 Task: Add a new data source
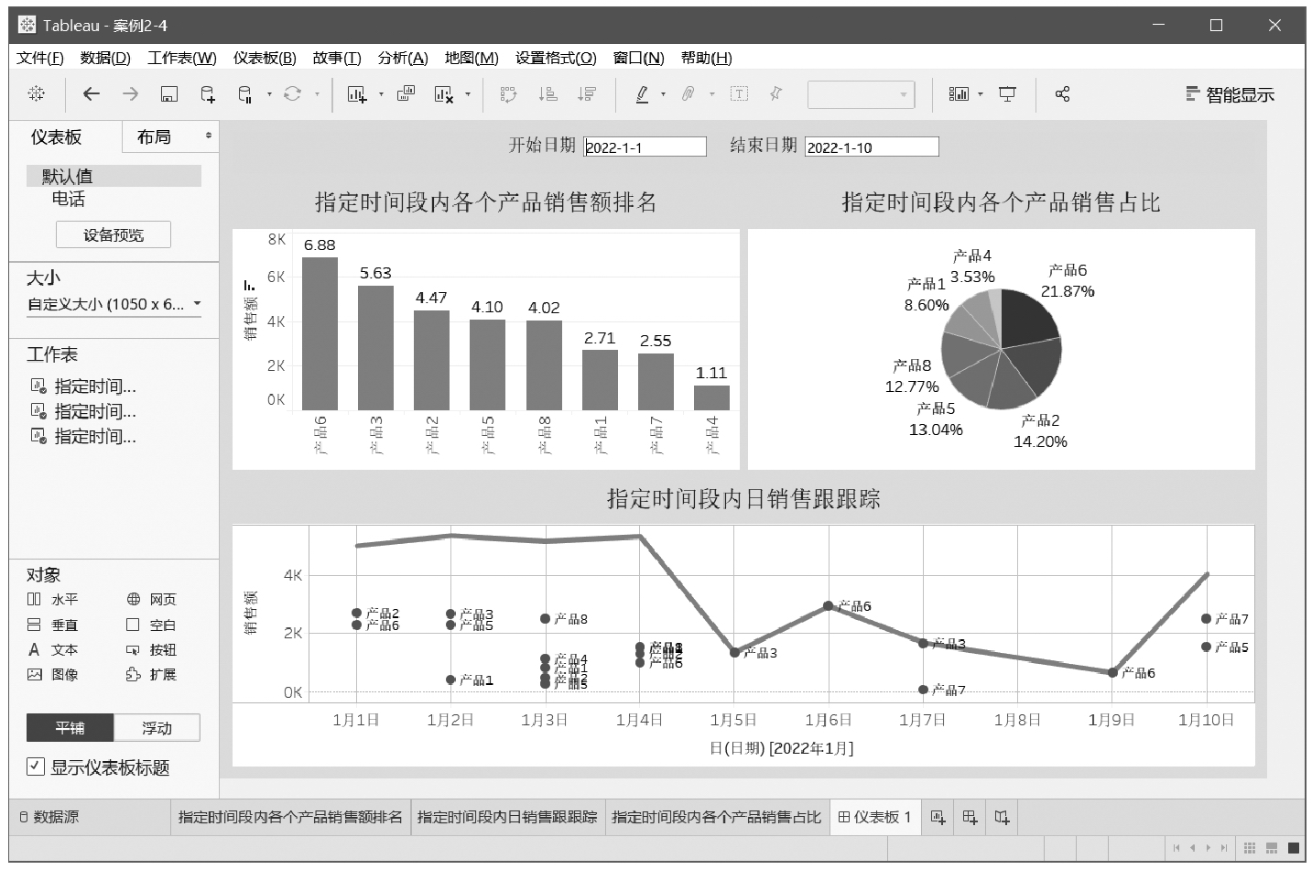[208, 93]
